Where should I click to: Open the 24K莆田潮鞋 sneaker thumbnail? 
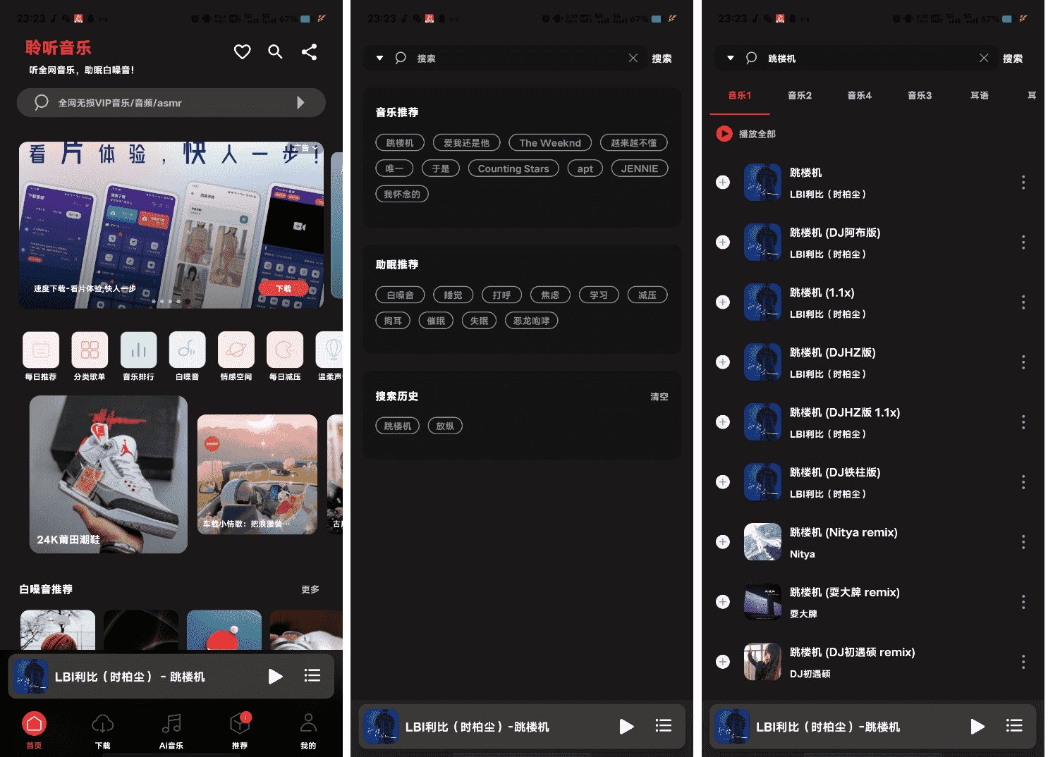pyautogui.click(x=109, y=474)
